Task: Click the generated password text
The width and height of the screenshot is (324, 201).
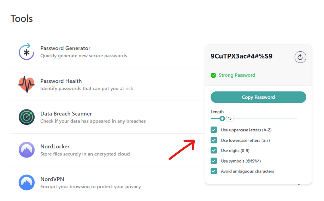Action: click(241, 56)
